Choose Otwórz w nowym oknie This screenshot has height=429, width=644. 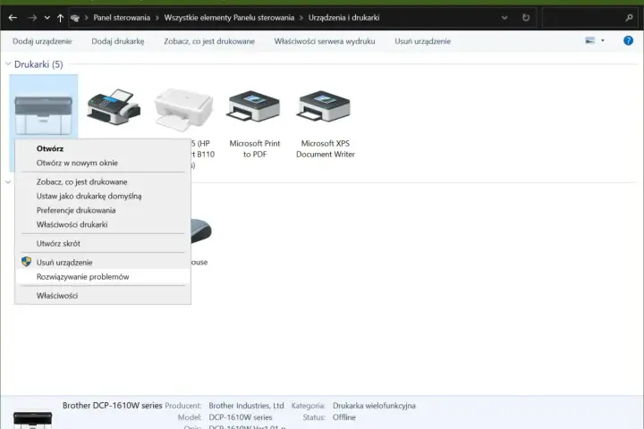(103, 163)
